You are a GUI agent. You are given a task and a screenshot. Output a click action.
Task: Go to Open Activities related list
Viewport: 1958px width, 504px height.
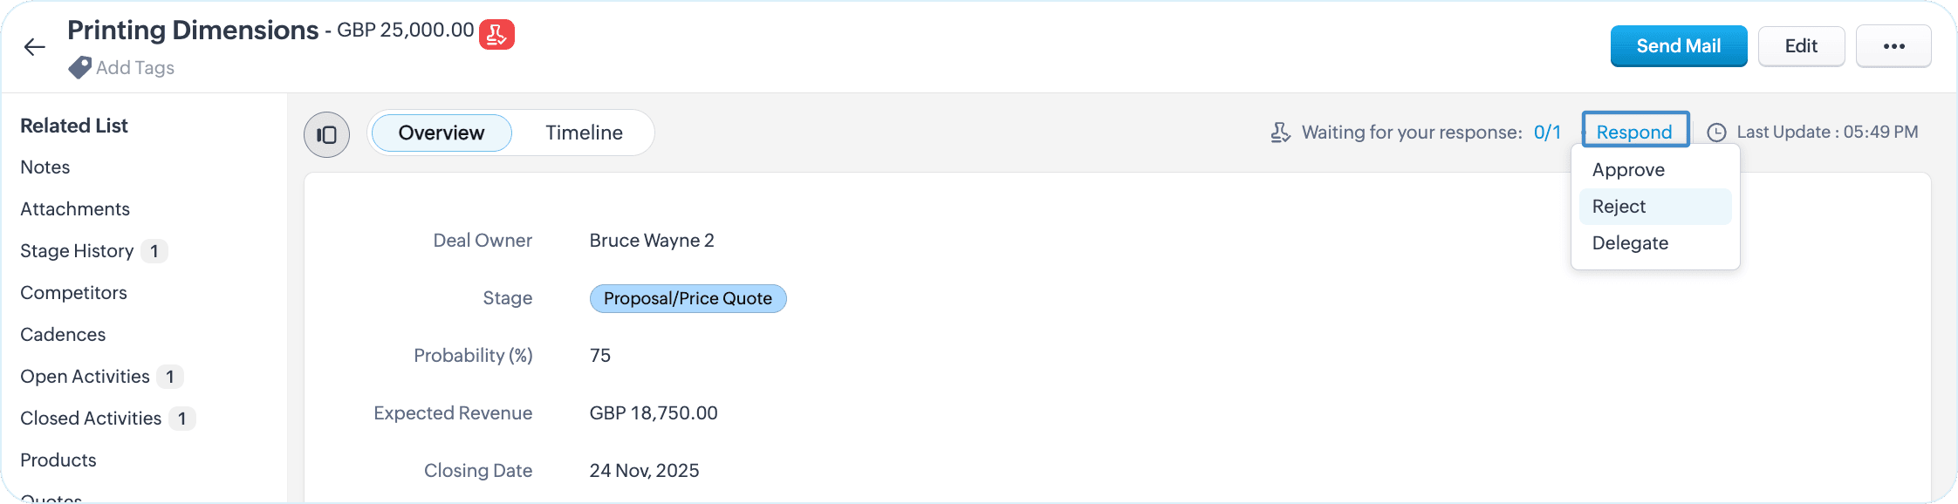[85, 377]
